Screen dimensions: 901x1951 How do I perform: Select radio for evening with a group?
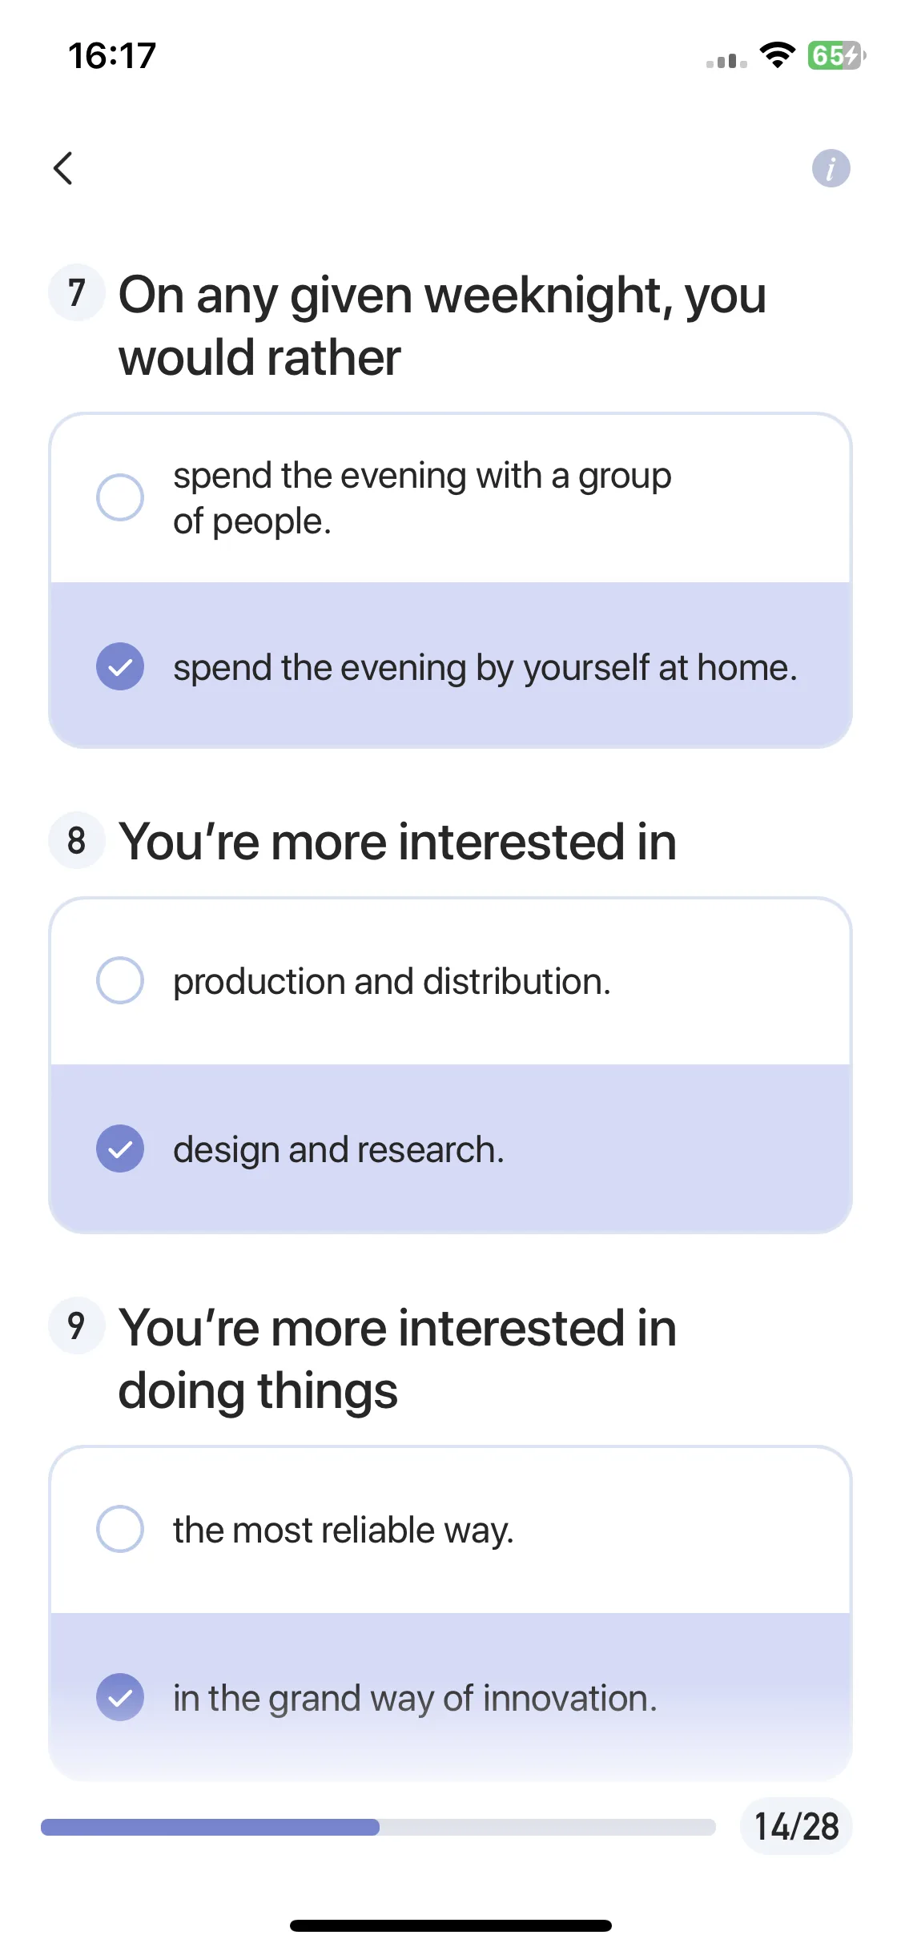point(120,497)
